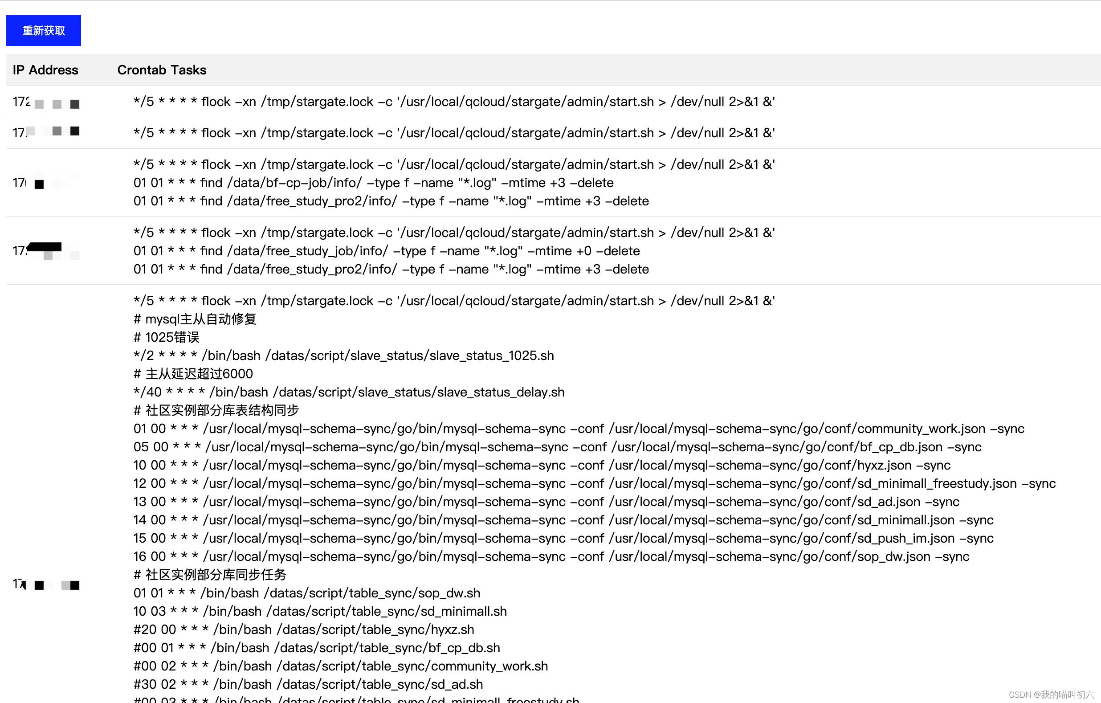The width and height of the screenshot is (1101, 703).
Task: Select the free_study_job log cleanup find line
Action: tap(386, 251)
